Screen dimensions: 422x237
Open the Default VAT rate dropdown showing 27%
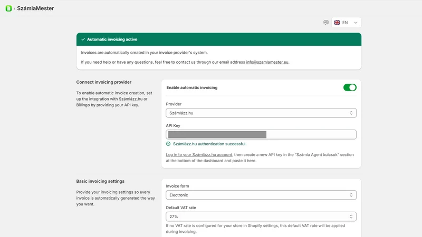[261, 216]
